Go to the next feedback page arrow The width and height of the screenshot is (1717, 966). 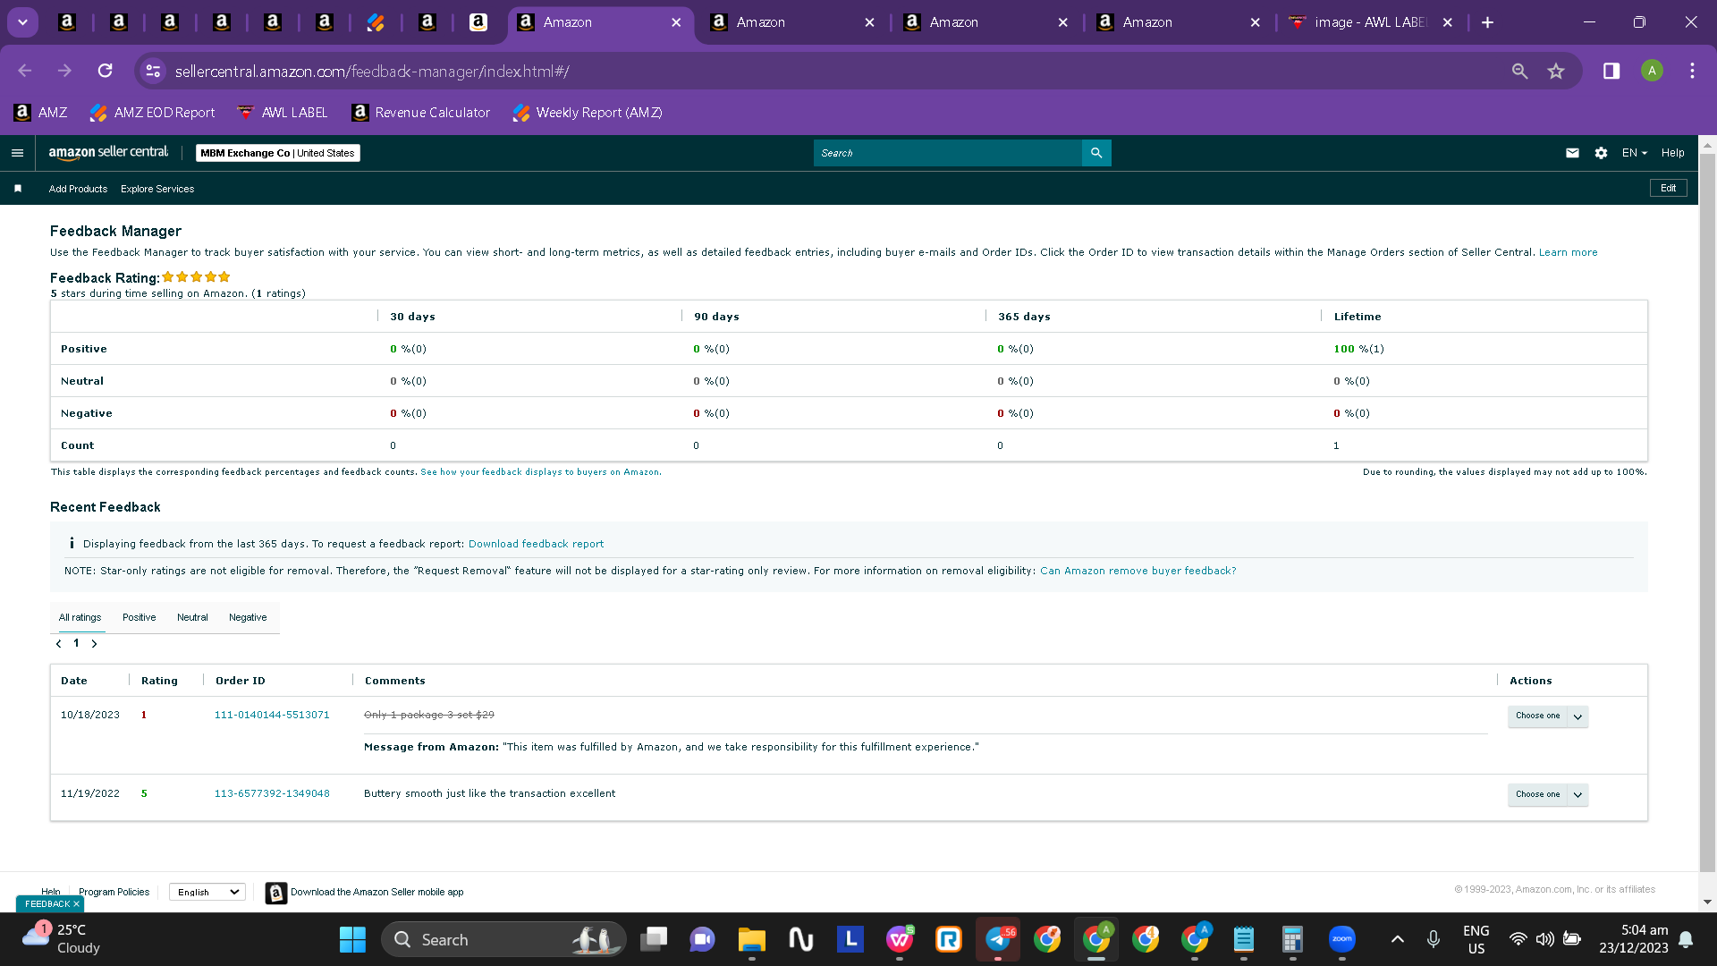(94, 644)
